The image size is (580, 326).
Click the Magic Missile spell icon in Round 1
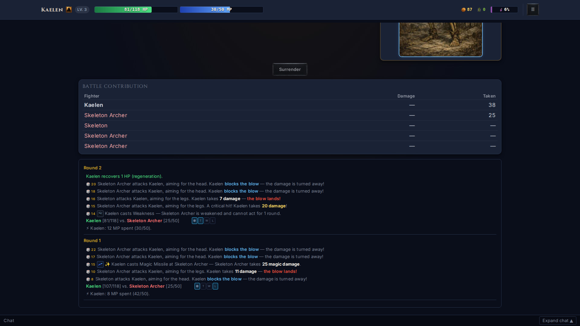click(100, 264)
